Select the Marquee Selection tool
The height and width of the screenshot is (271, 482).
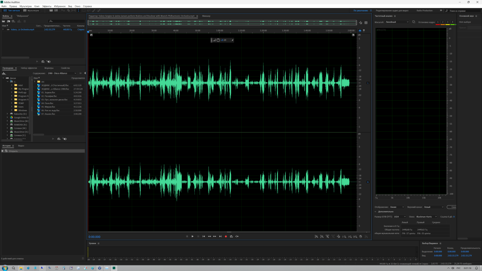84,10
